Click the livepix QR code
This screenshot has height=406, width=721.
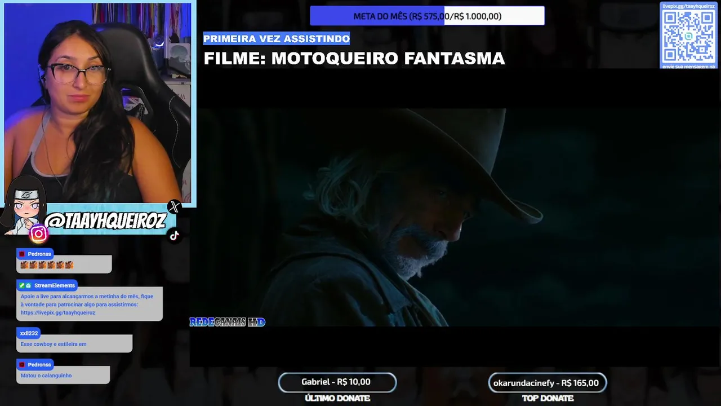tap(688, 36)
